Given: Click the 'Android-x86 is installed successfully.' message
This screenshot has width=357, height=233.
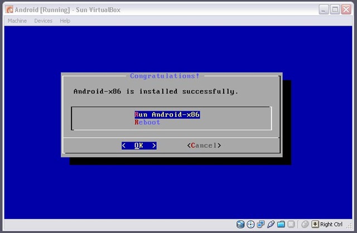Looking at the screenshot, I should click(x=156, y=91).
